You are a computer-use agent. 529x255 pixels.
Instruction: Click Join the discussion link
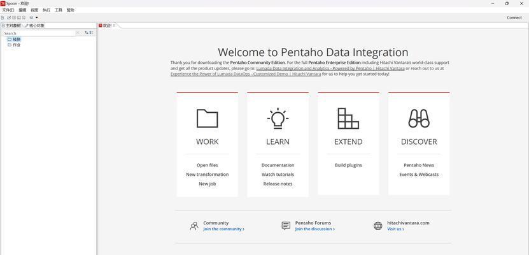point(314,229)
